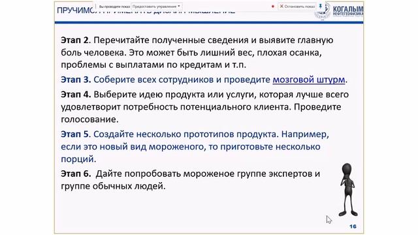The height and width of the screenshot is (235, 418).
Task: Click the word 'голосование.' in Этап 4
Action: pyautogui.click(x=89, y=119)
